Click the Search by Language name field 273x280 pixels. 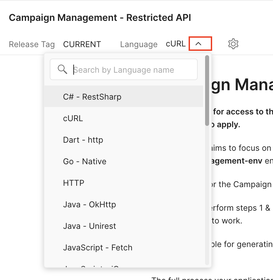[x=124, y=69]
